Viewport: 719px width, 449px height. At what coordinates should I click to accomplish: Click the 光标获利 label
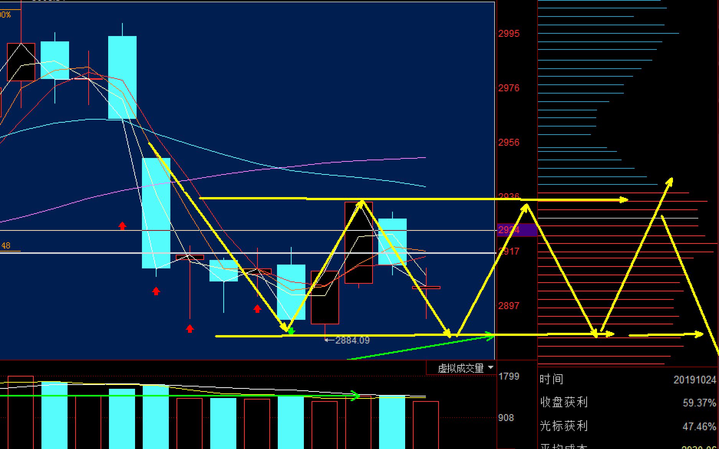[564, 426]
